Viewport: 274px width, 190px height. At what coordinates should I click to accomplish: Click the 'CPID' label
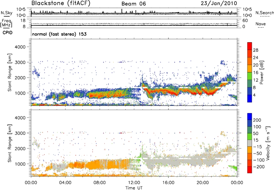pyautogui.click(x=7, y=33)
